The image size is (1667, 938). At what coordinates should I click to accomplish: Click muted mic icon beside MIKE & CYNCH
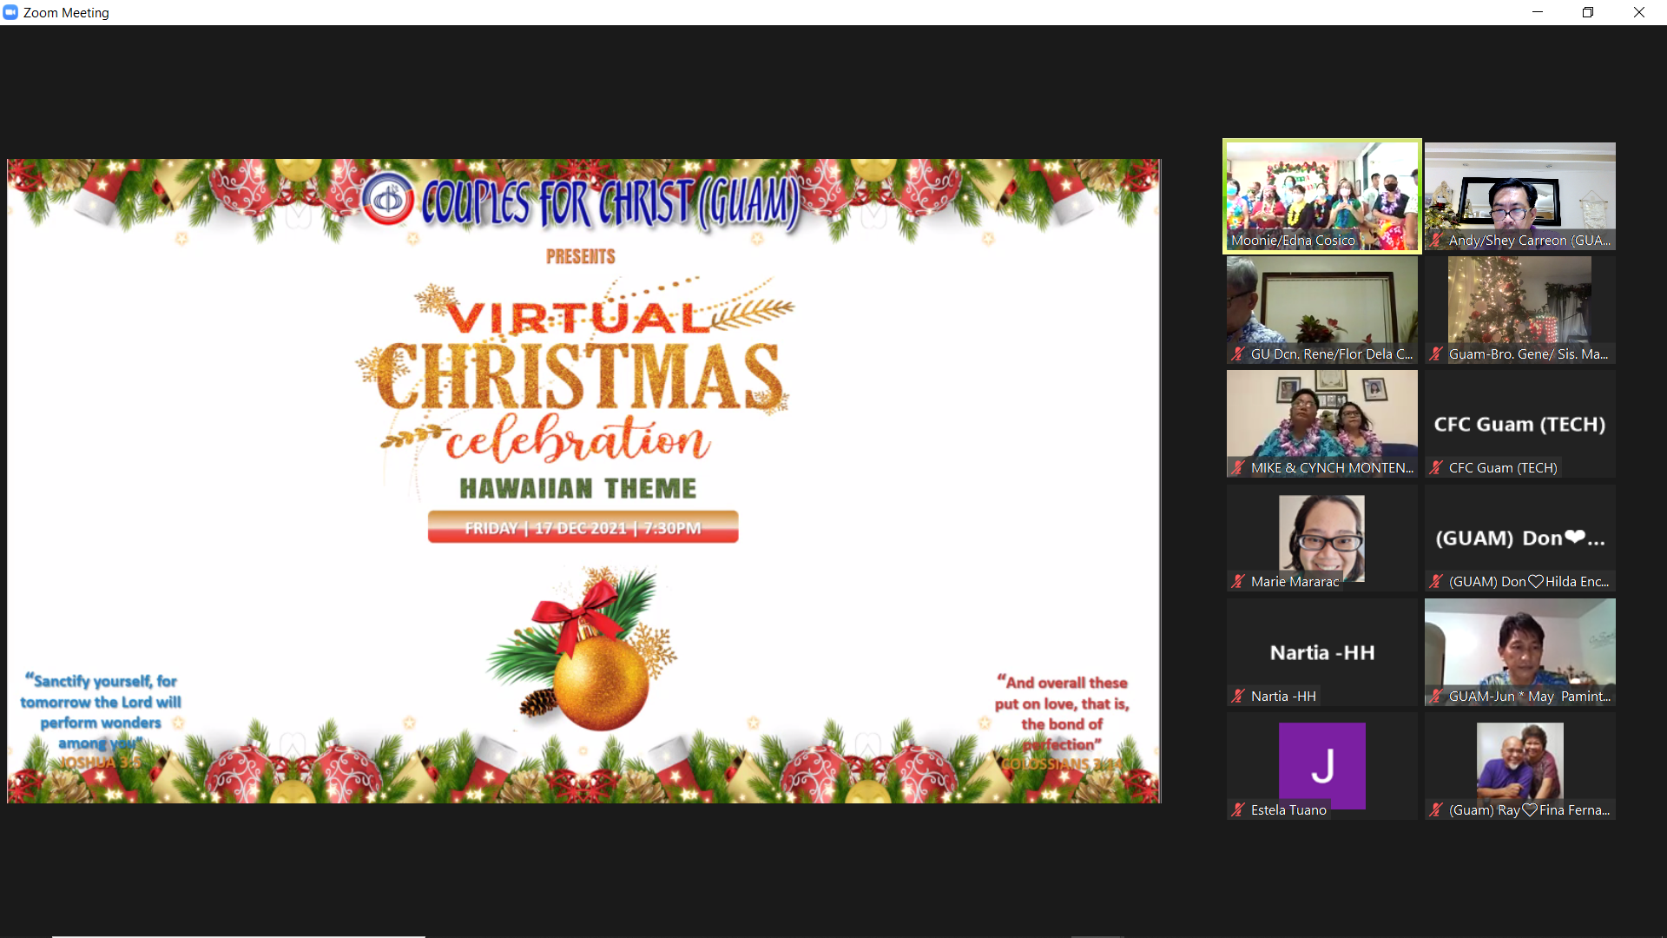[1238, 468]
